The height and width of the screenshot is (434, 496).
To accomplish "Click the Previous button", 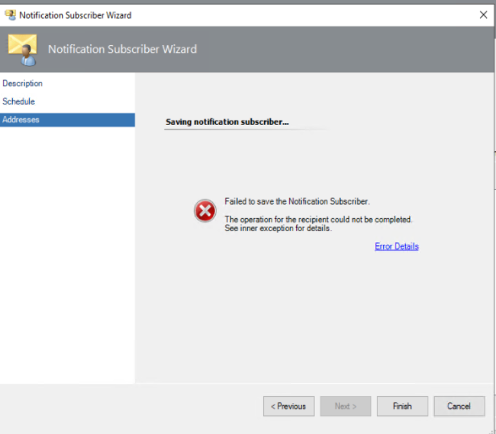I will coord(289,406).
